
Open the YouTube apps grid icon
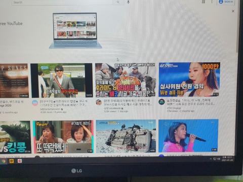tap(204, 2)
